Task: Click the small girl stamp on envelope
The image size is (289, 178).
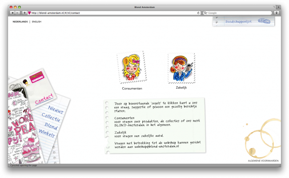Action: pos(26,83)
